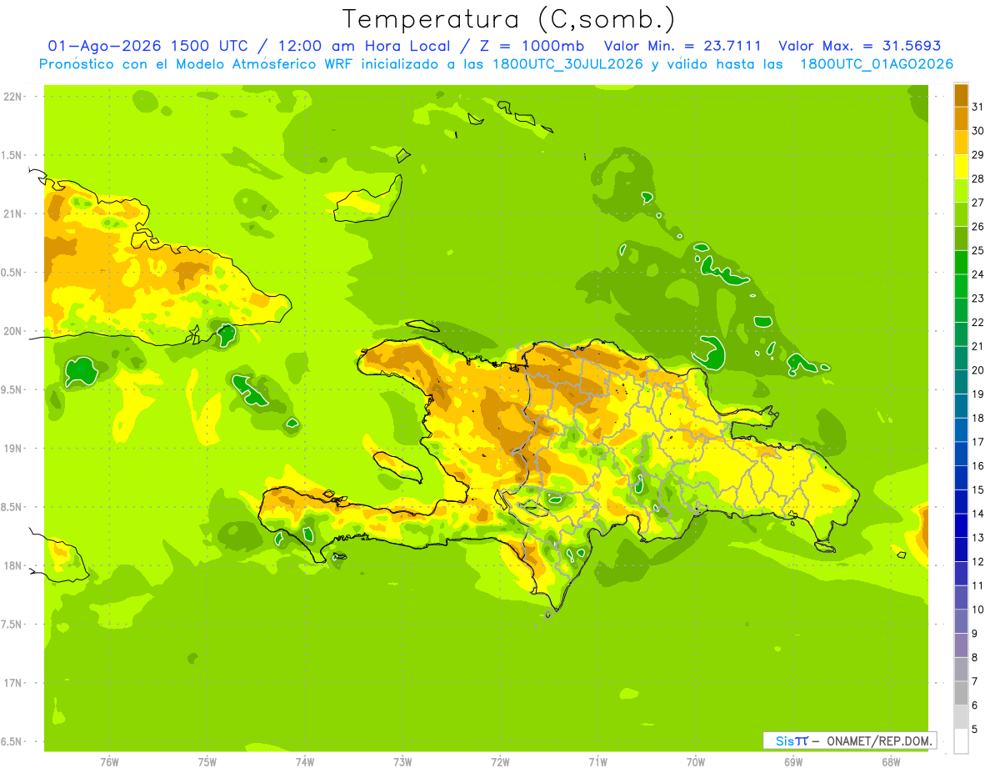Click the "5" label on the color scale
Viewport: 1000px width, 773px height.
[x=975, y=730]
